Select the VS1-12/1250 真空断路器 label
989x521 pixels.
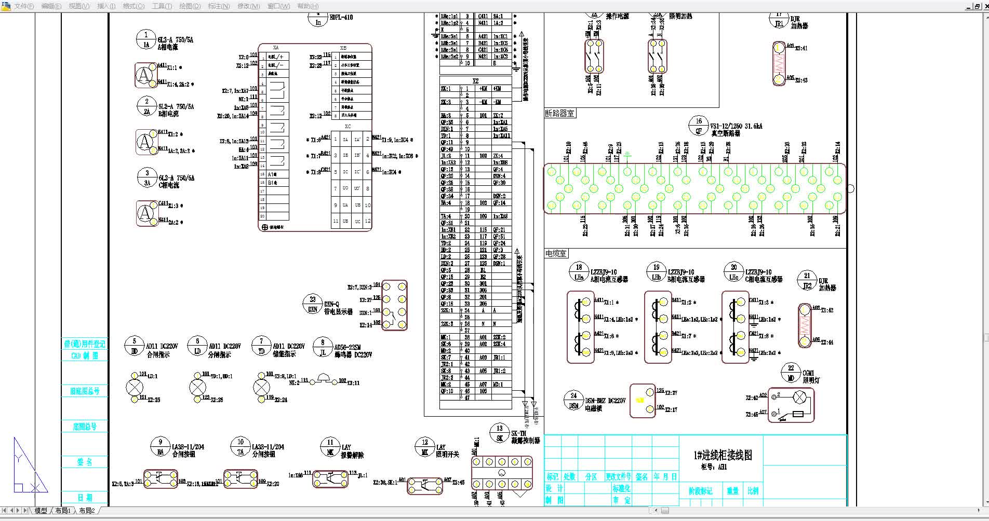coord(737,129)
